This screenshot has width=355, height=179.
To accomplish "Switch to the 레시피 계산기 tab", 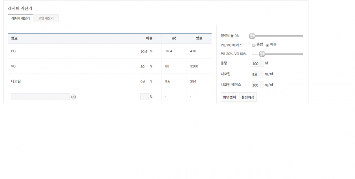I will point(20,18).
